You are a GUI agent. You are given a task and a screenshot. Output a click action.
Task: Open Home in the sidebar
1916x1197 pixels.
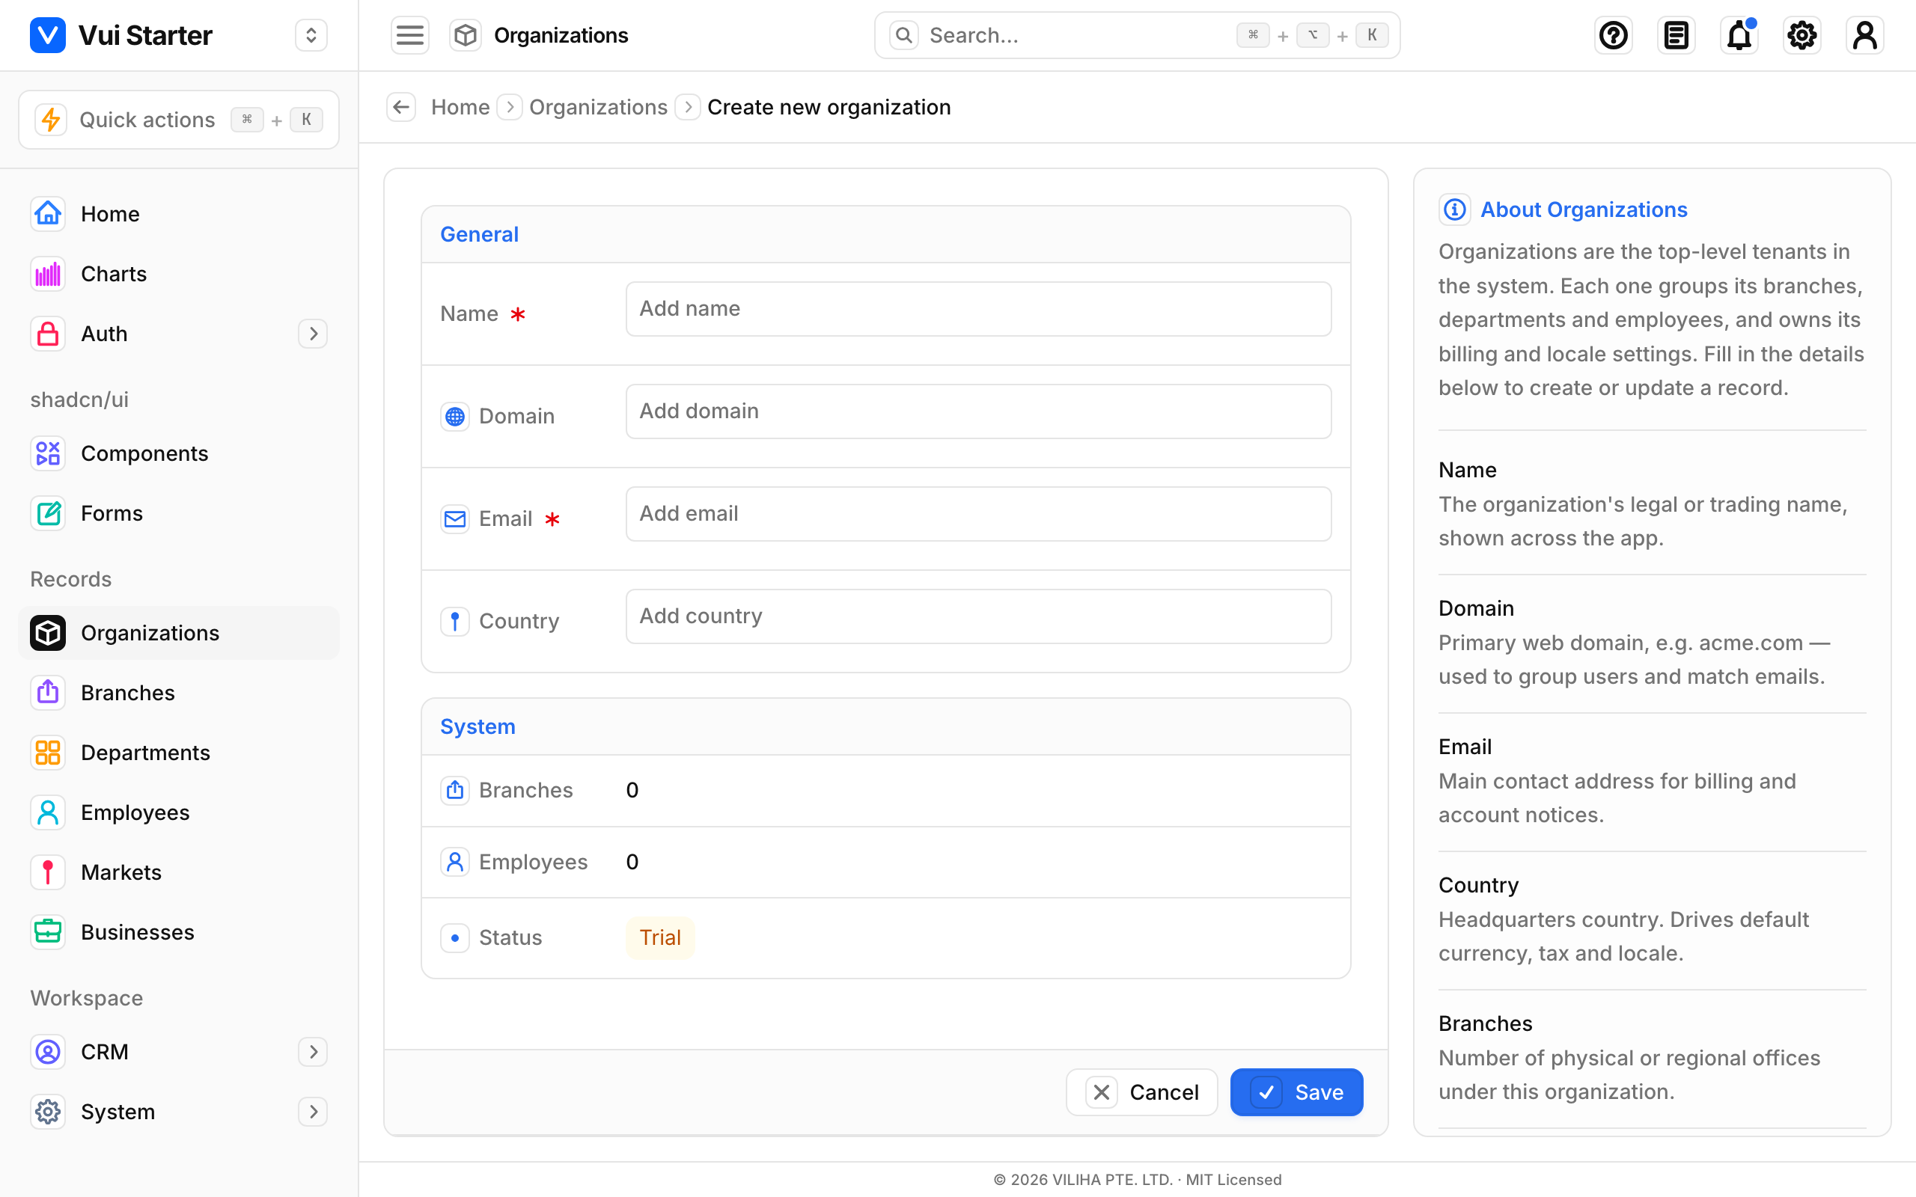click(x=179, y=214)
